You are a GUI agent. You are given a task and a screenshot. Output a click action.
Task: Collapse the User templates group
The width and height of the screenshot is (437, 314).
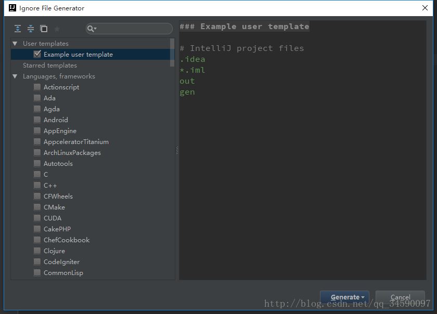[x=15, y=44]
